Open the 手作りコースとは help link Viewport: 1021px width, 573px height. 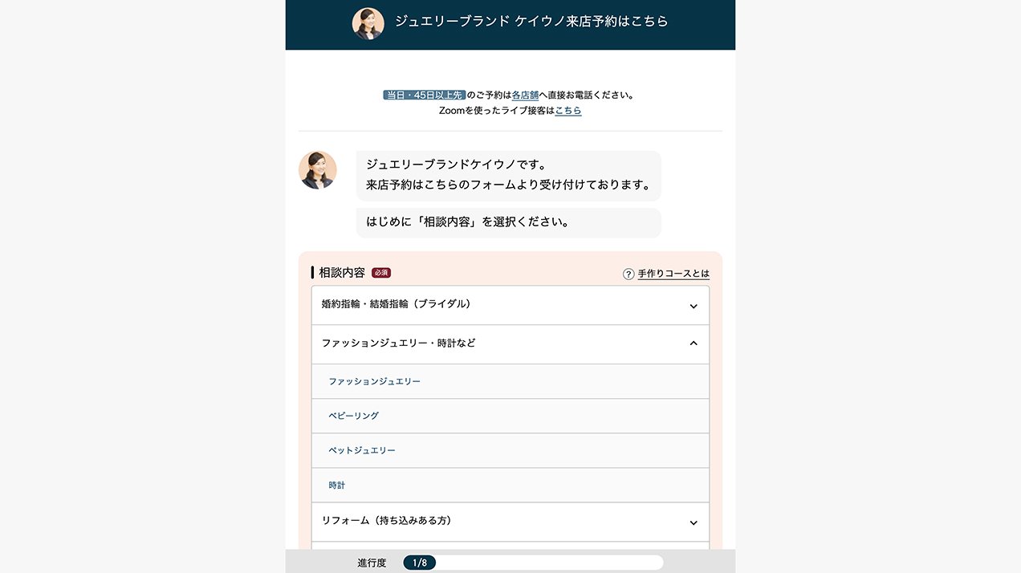(x=673, y=274)
